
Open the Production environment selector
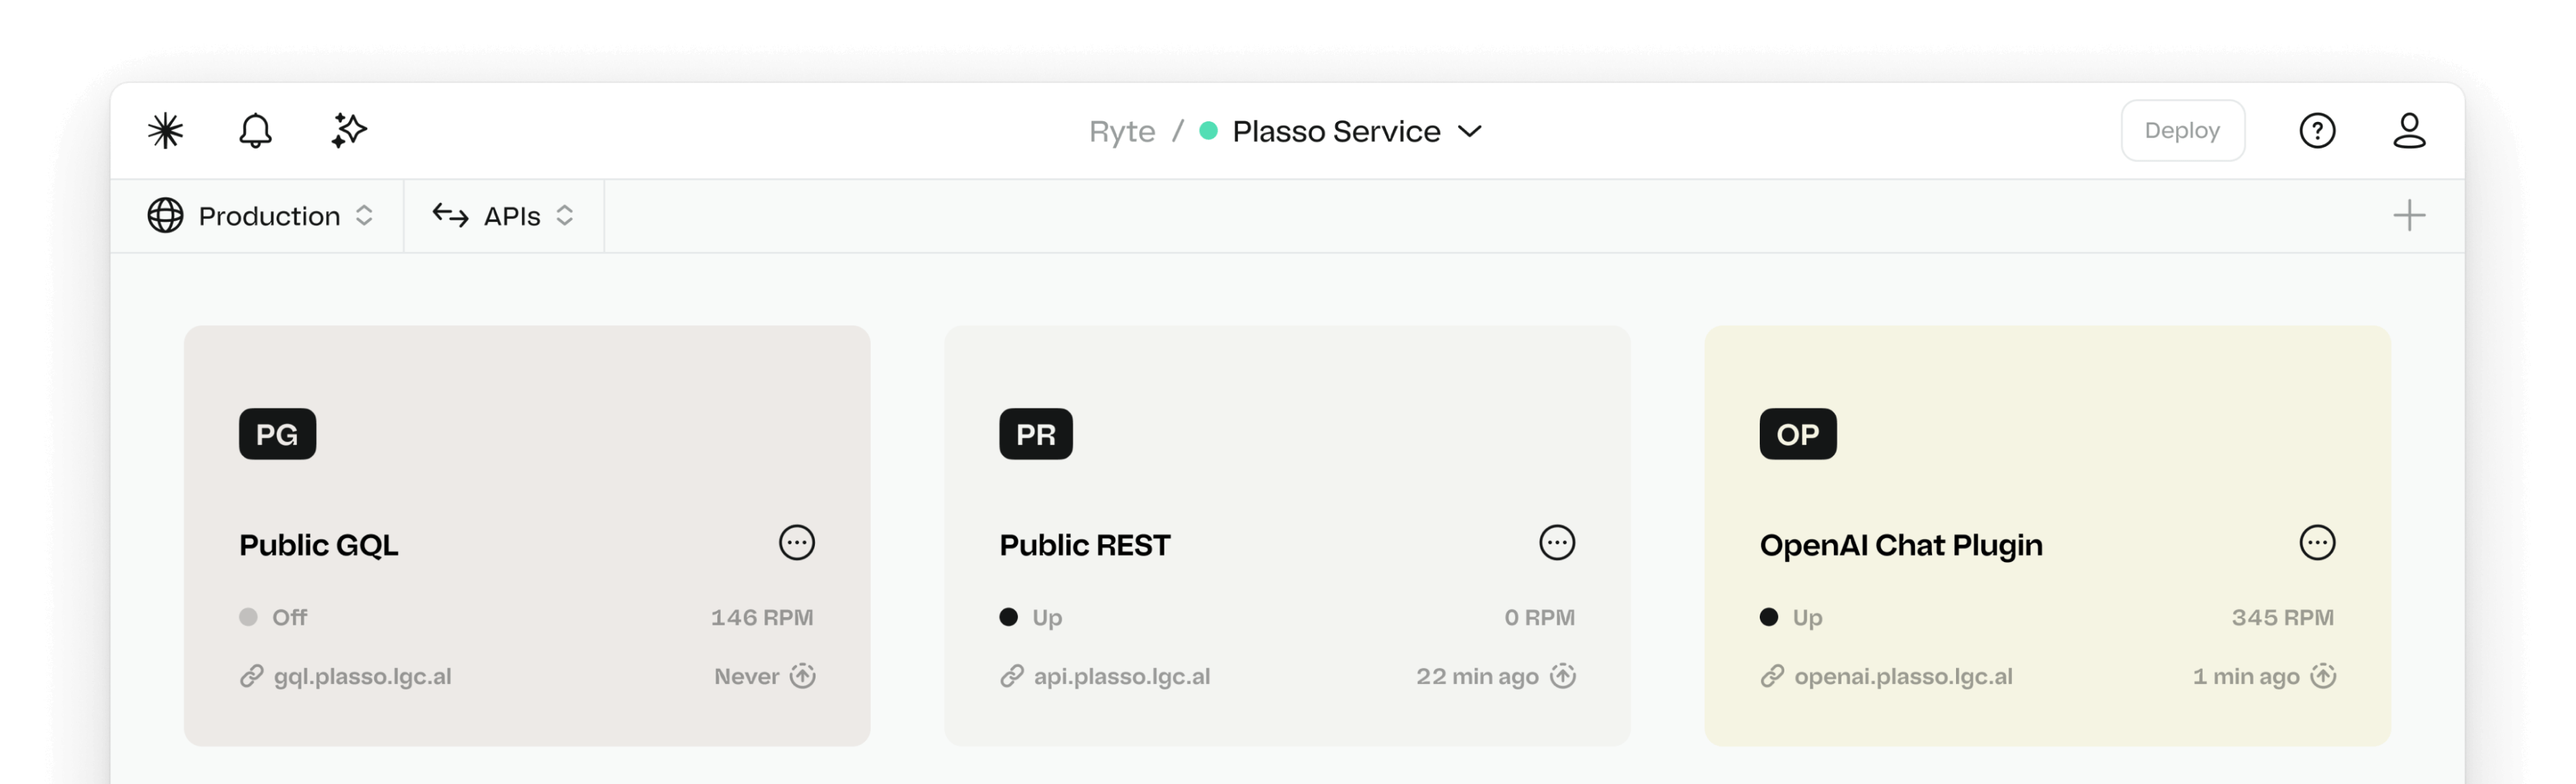pos(261,216)
